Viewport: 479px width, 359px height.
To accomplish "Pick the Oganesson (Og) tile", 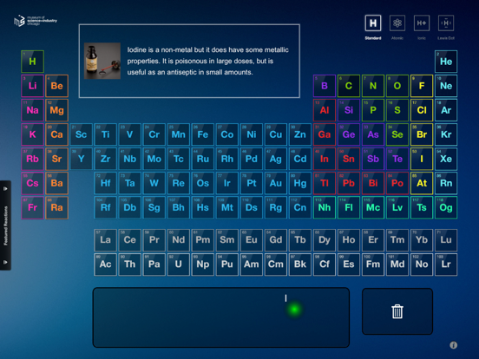I will pyautogui.click(x=446, y=207).
